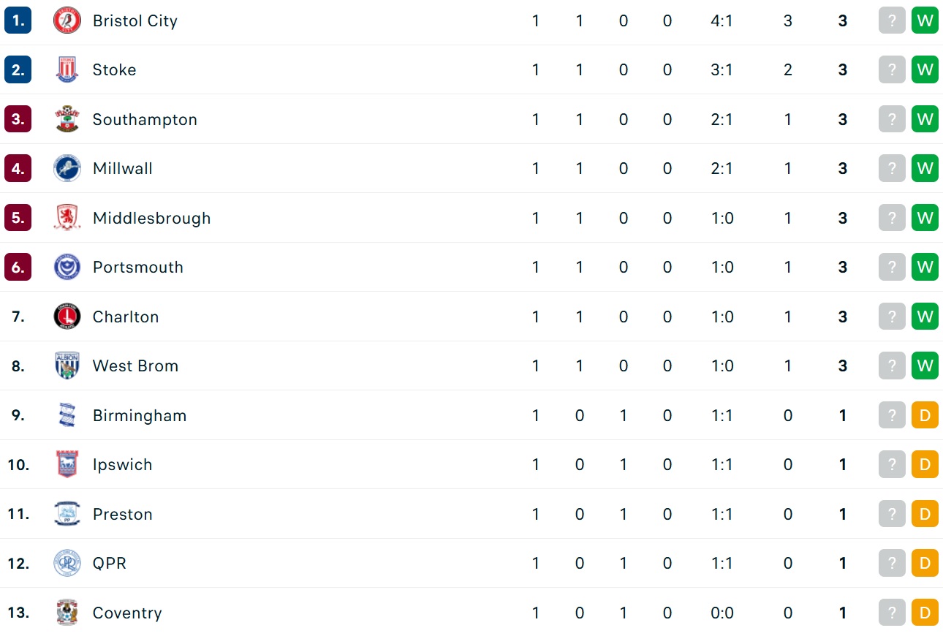Click the Stoke club crest
The width and height of the screenshot is (943, 636).
[x=67, y=69]
